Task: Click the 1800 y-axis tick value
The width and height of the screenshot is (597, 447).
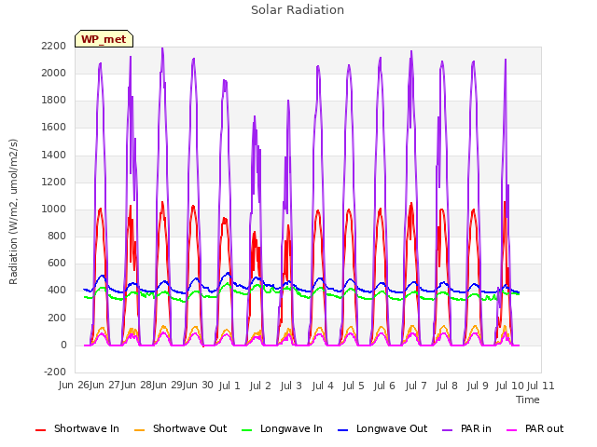Action: 54,101
